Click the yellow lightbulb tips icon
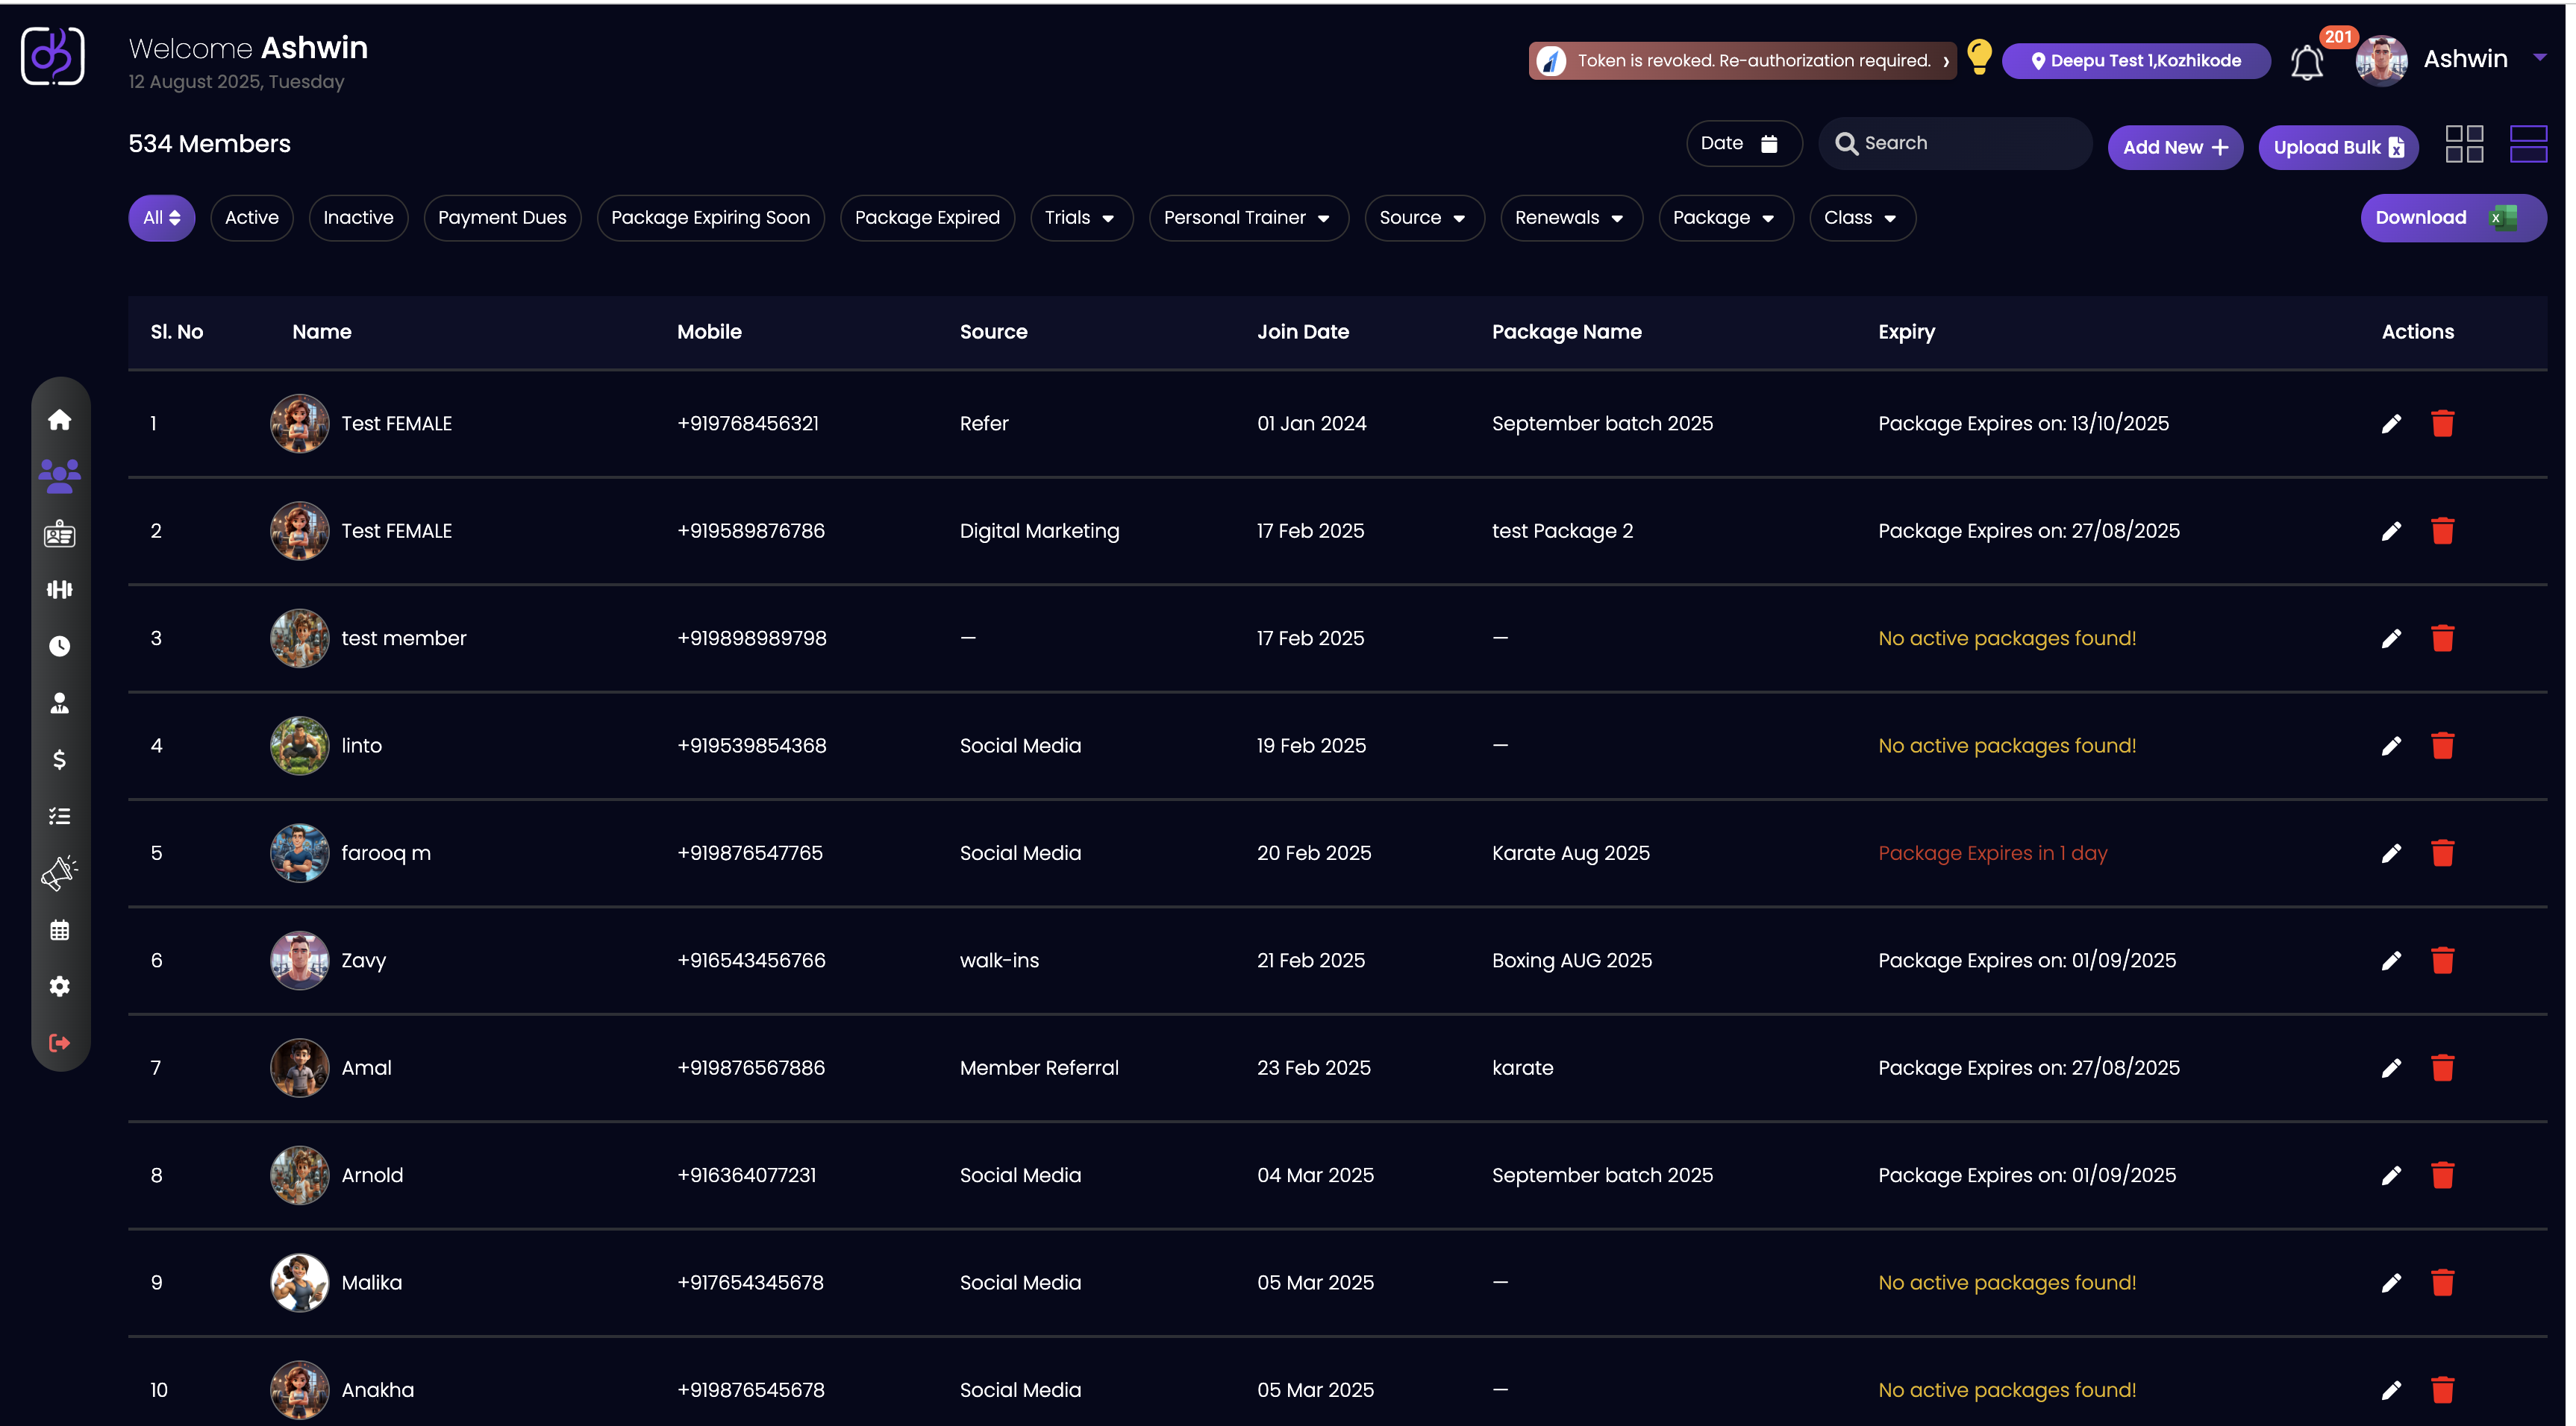The image size is (2576, 1426). 1979,57
